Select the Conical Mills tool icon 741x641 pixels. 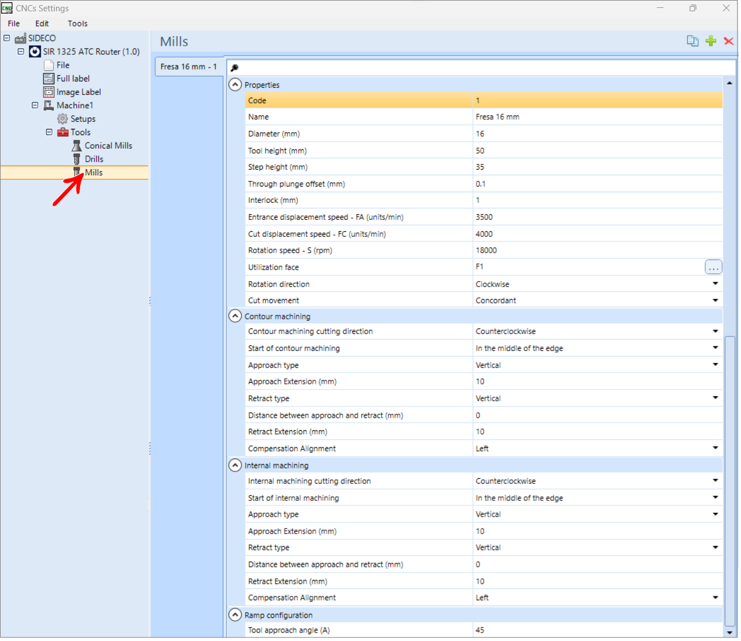[77, 146]
